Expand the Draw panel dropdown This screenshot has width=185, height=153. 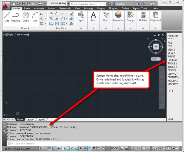click(25, 28)
